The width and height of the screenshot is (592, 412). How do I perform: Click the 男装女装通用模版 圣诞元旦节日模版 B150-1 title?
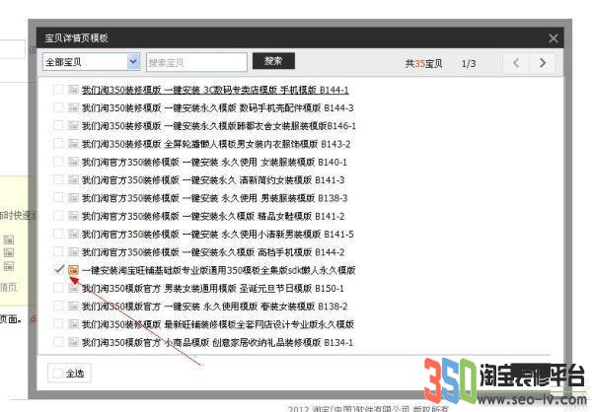(213, 288)
